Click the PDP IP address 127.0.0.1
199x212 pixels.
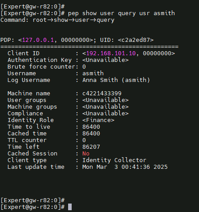tap(38, 40)
